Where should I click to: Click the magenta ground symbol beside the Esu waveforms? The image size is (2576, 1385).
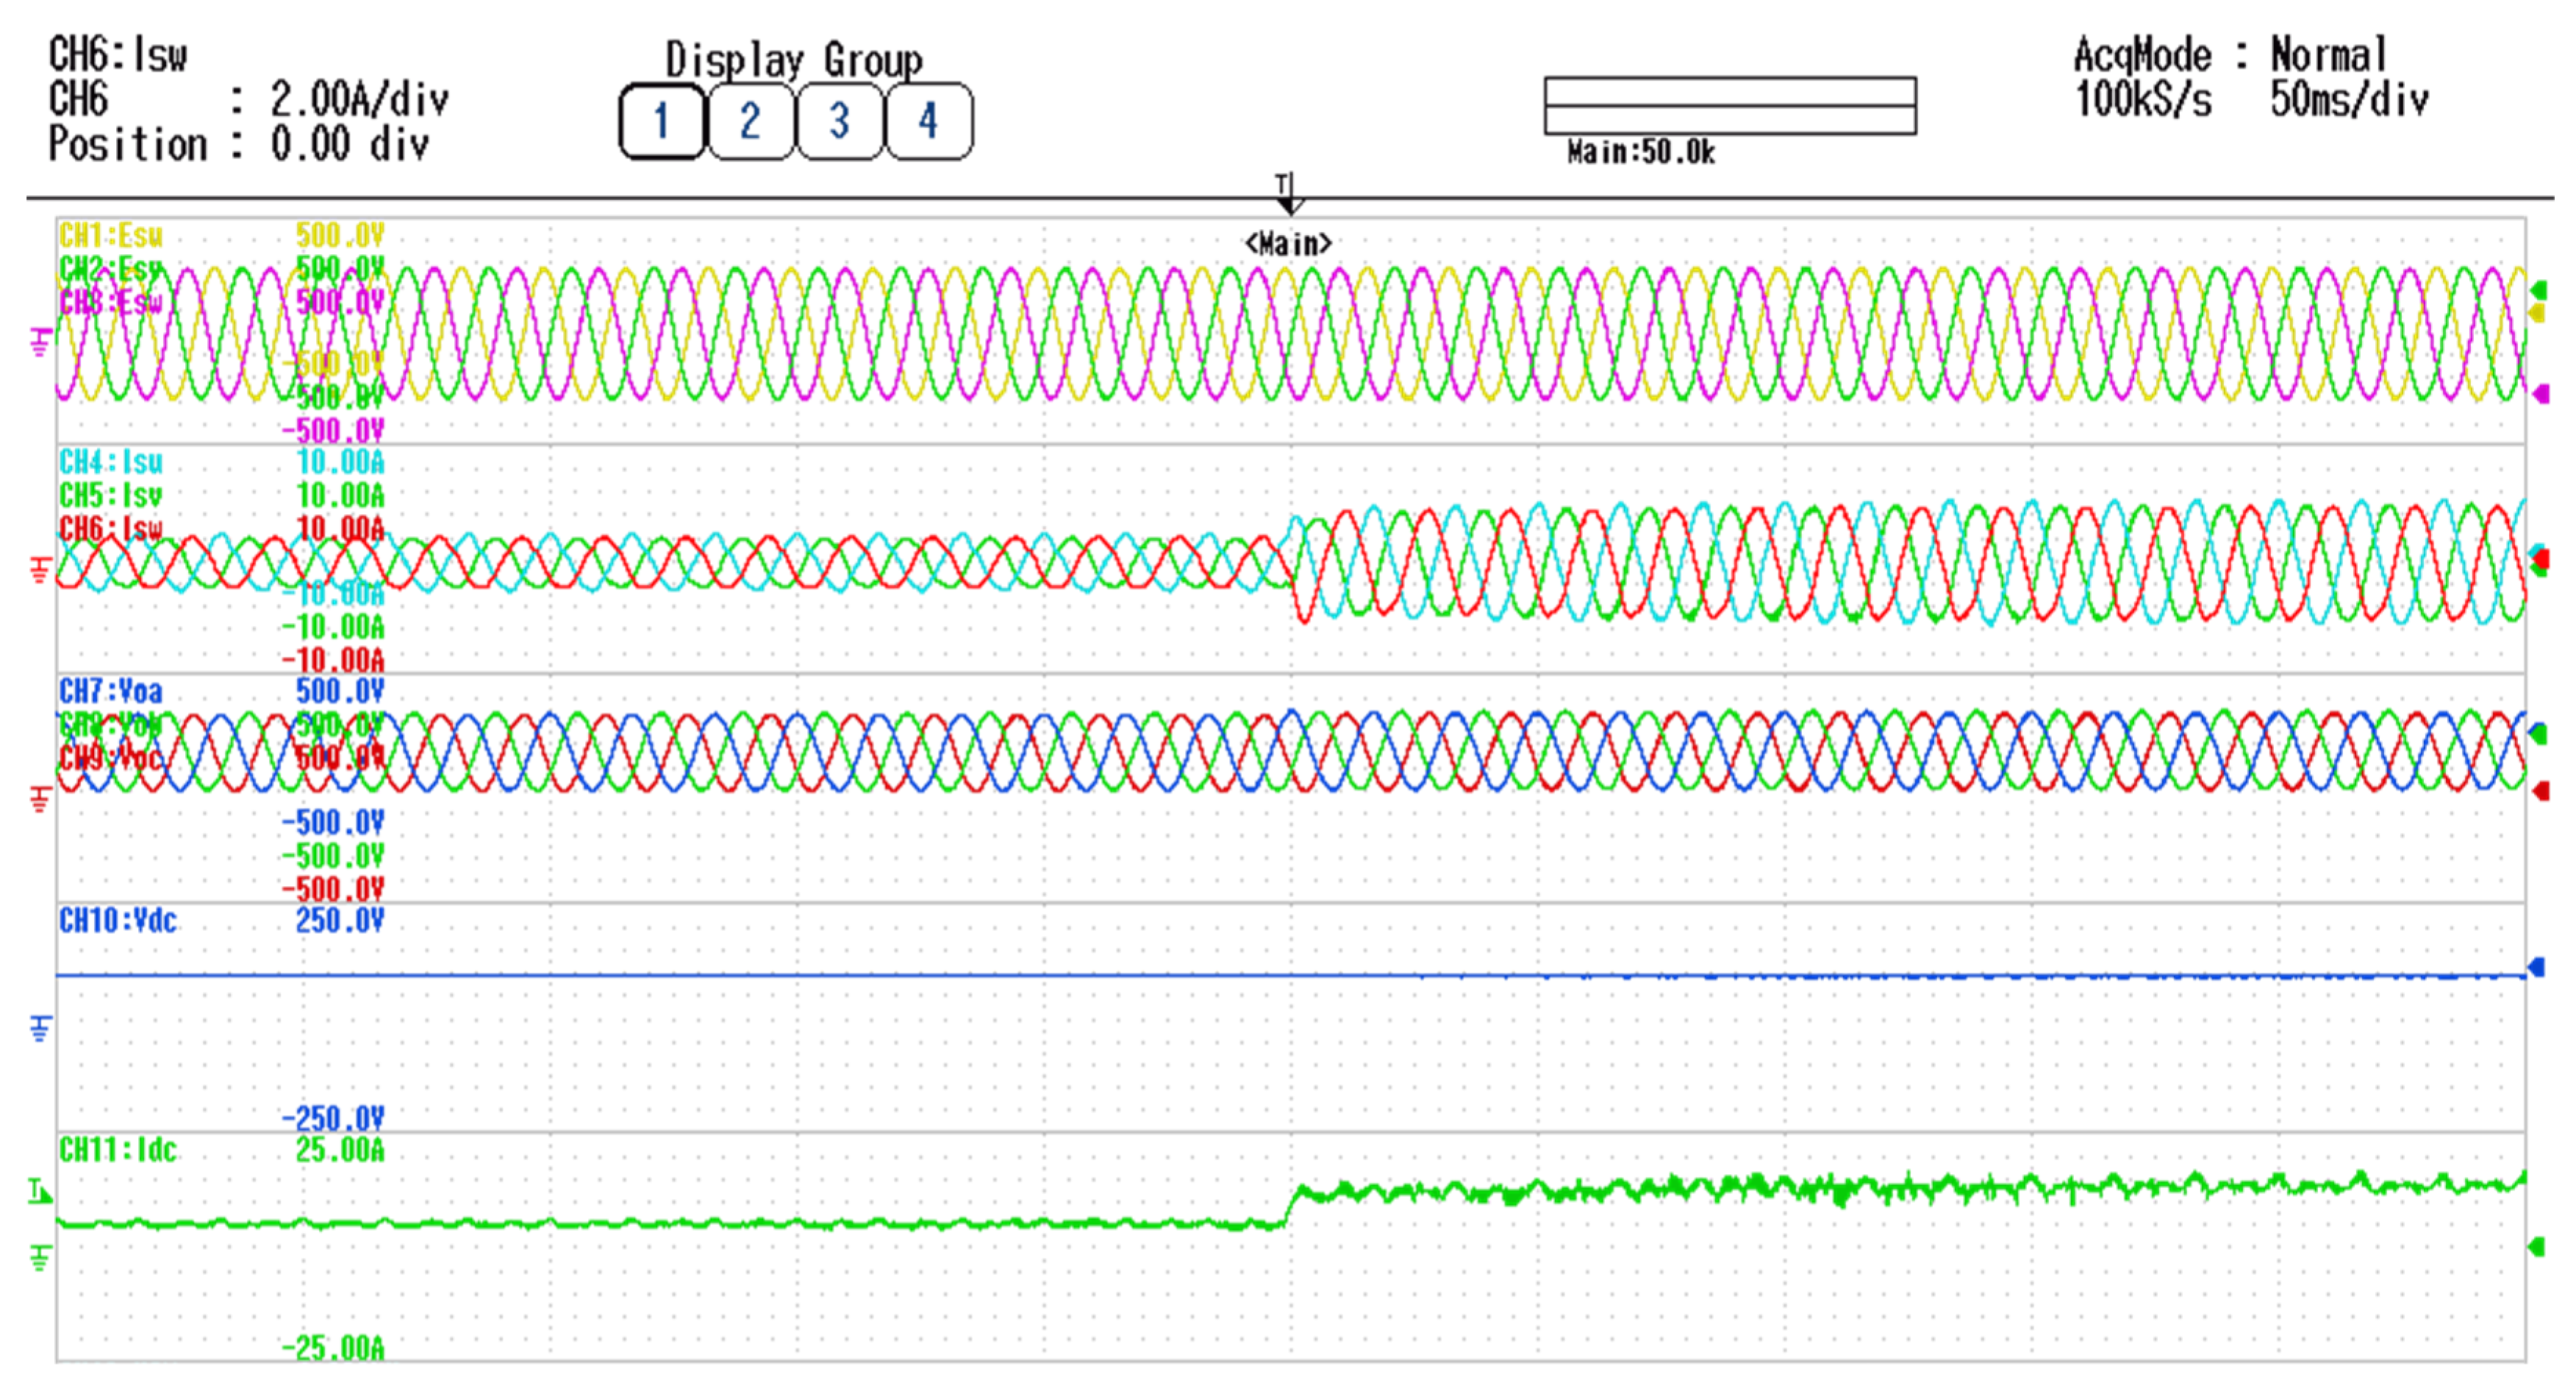click(x=40, y=342)
